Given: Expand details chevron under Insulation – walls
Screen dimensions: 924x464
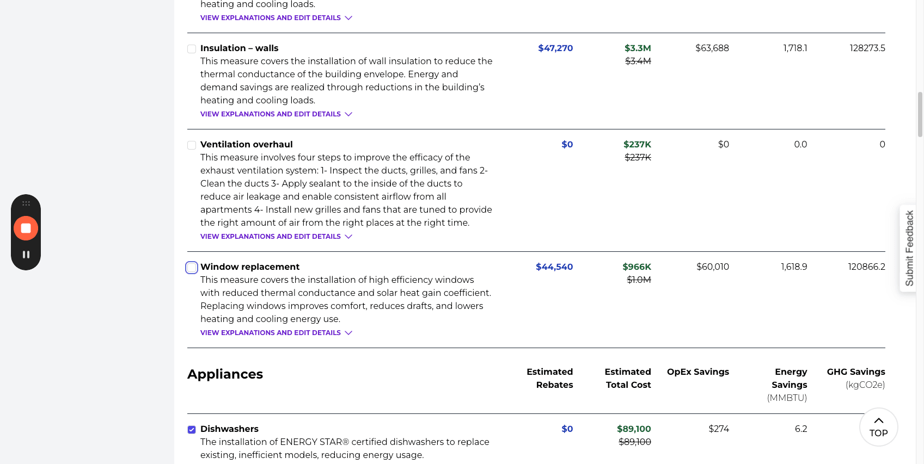Looking at the screenshot, I should coord(348,114).
